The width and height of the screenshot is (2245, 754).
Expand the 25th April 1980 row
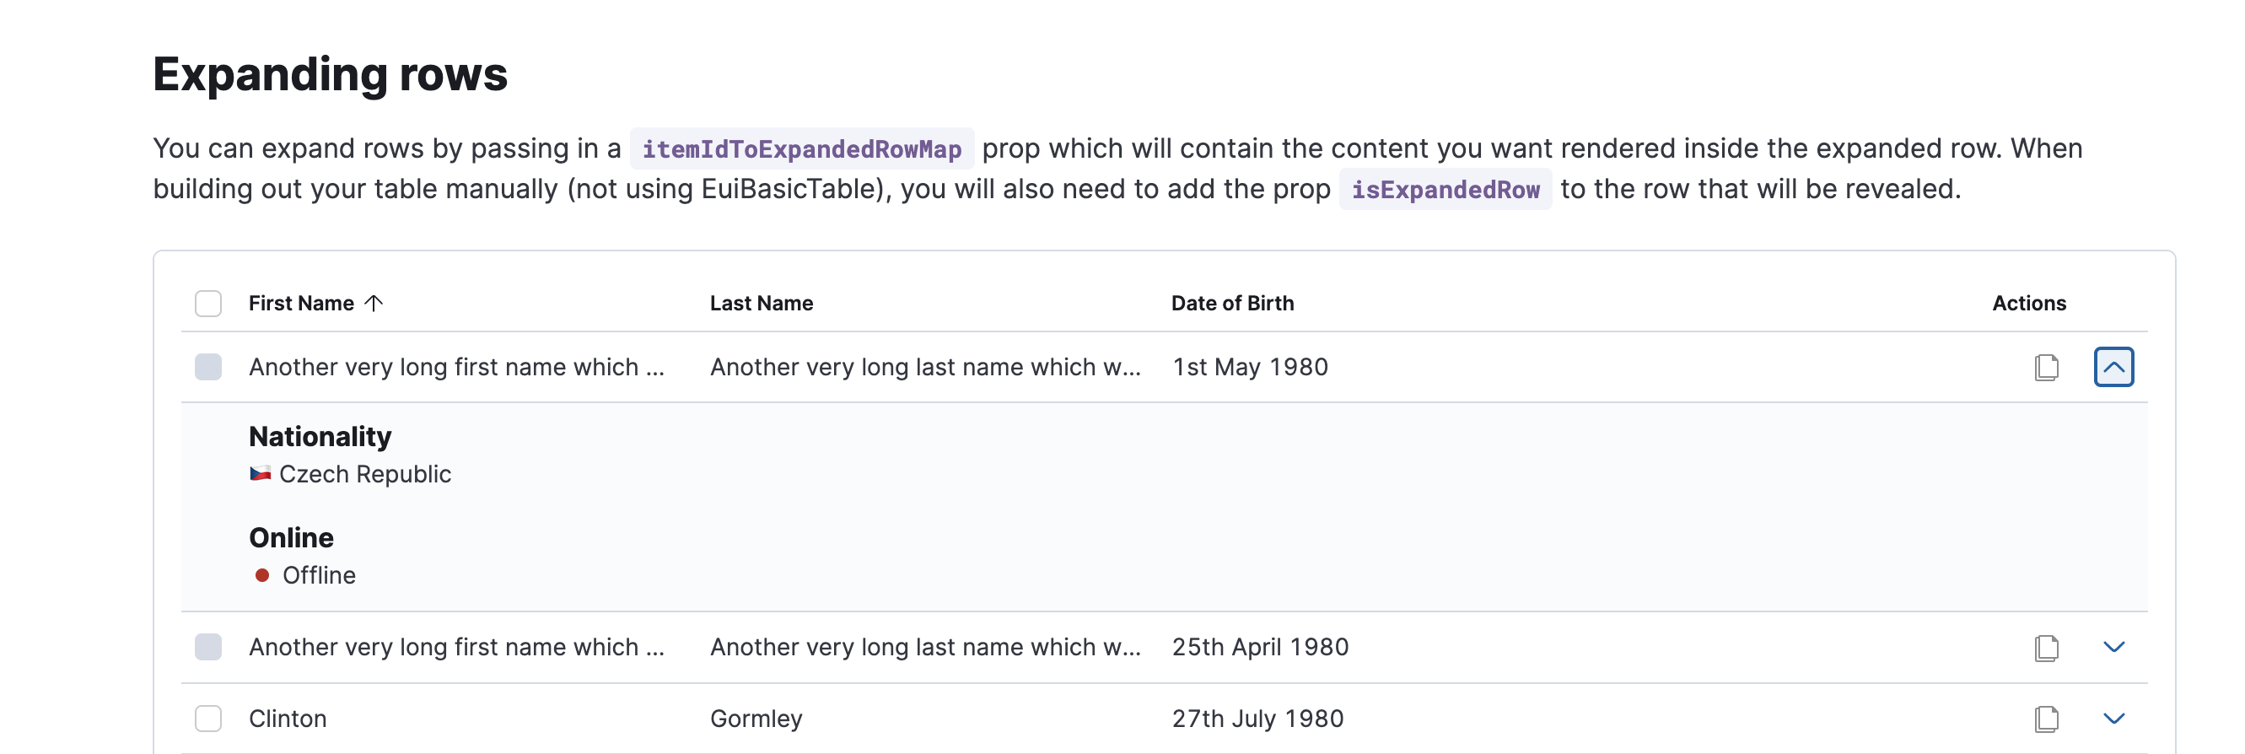click(2113, 648)
